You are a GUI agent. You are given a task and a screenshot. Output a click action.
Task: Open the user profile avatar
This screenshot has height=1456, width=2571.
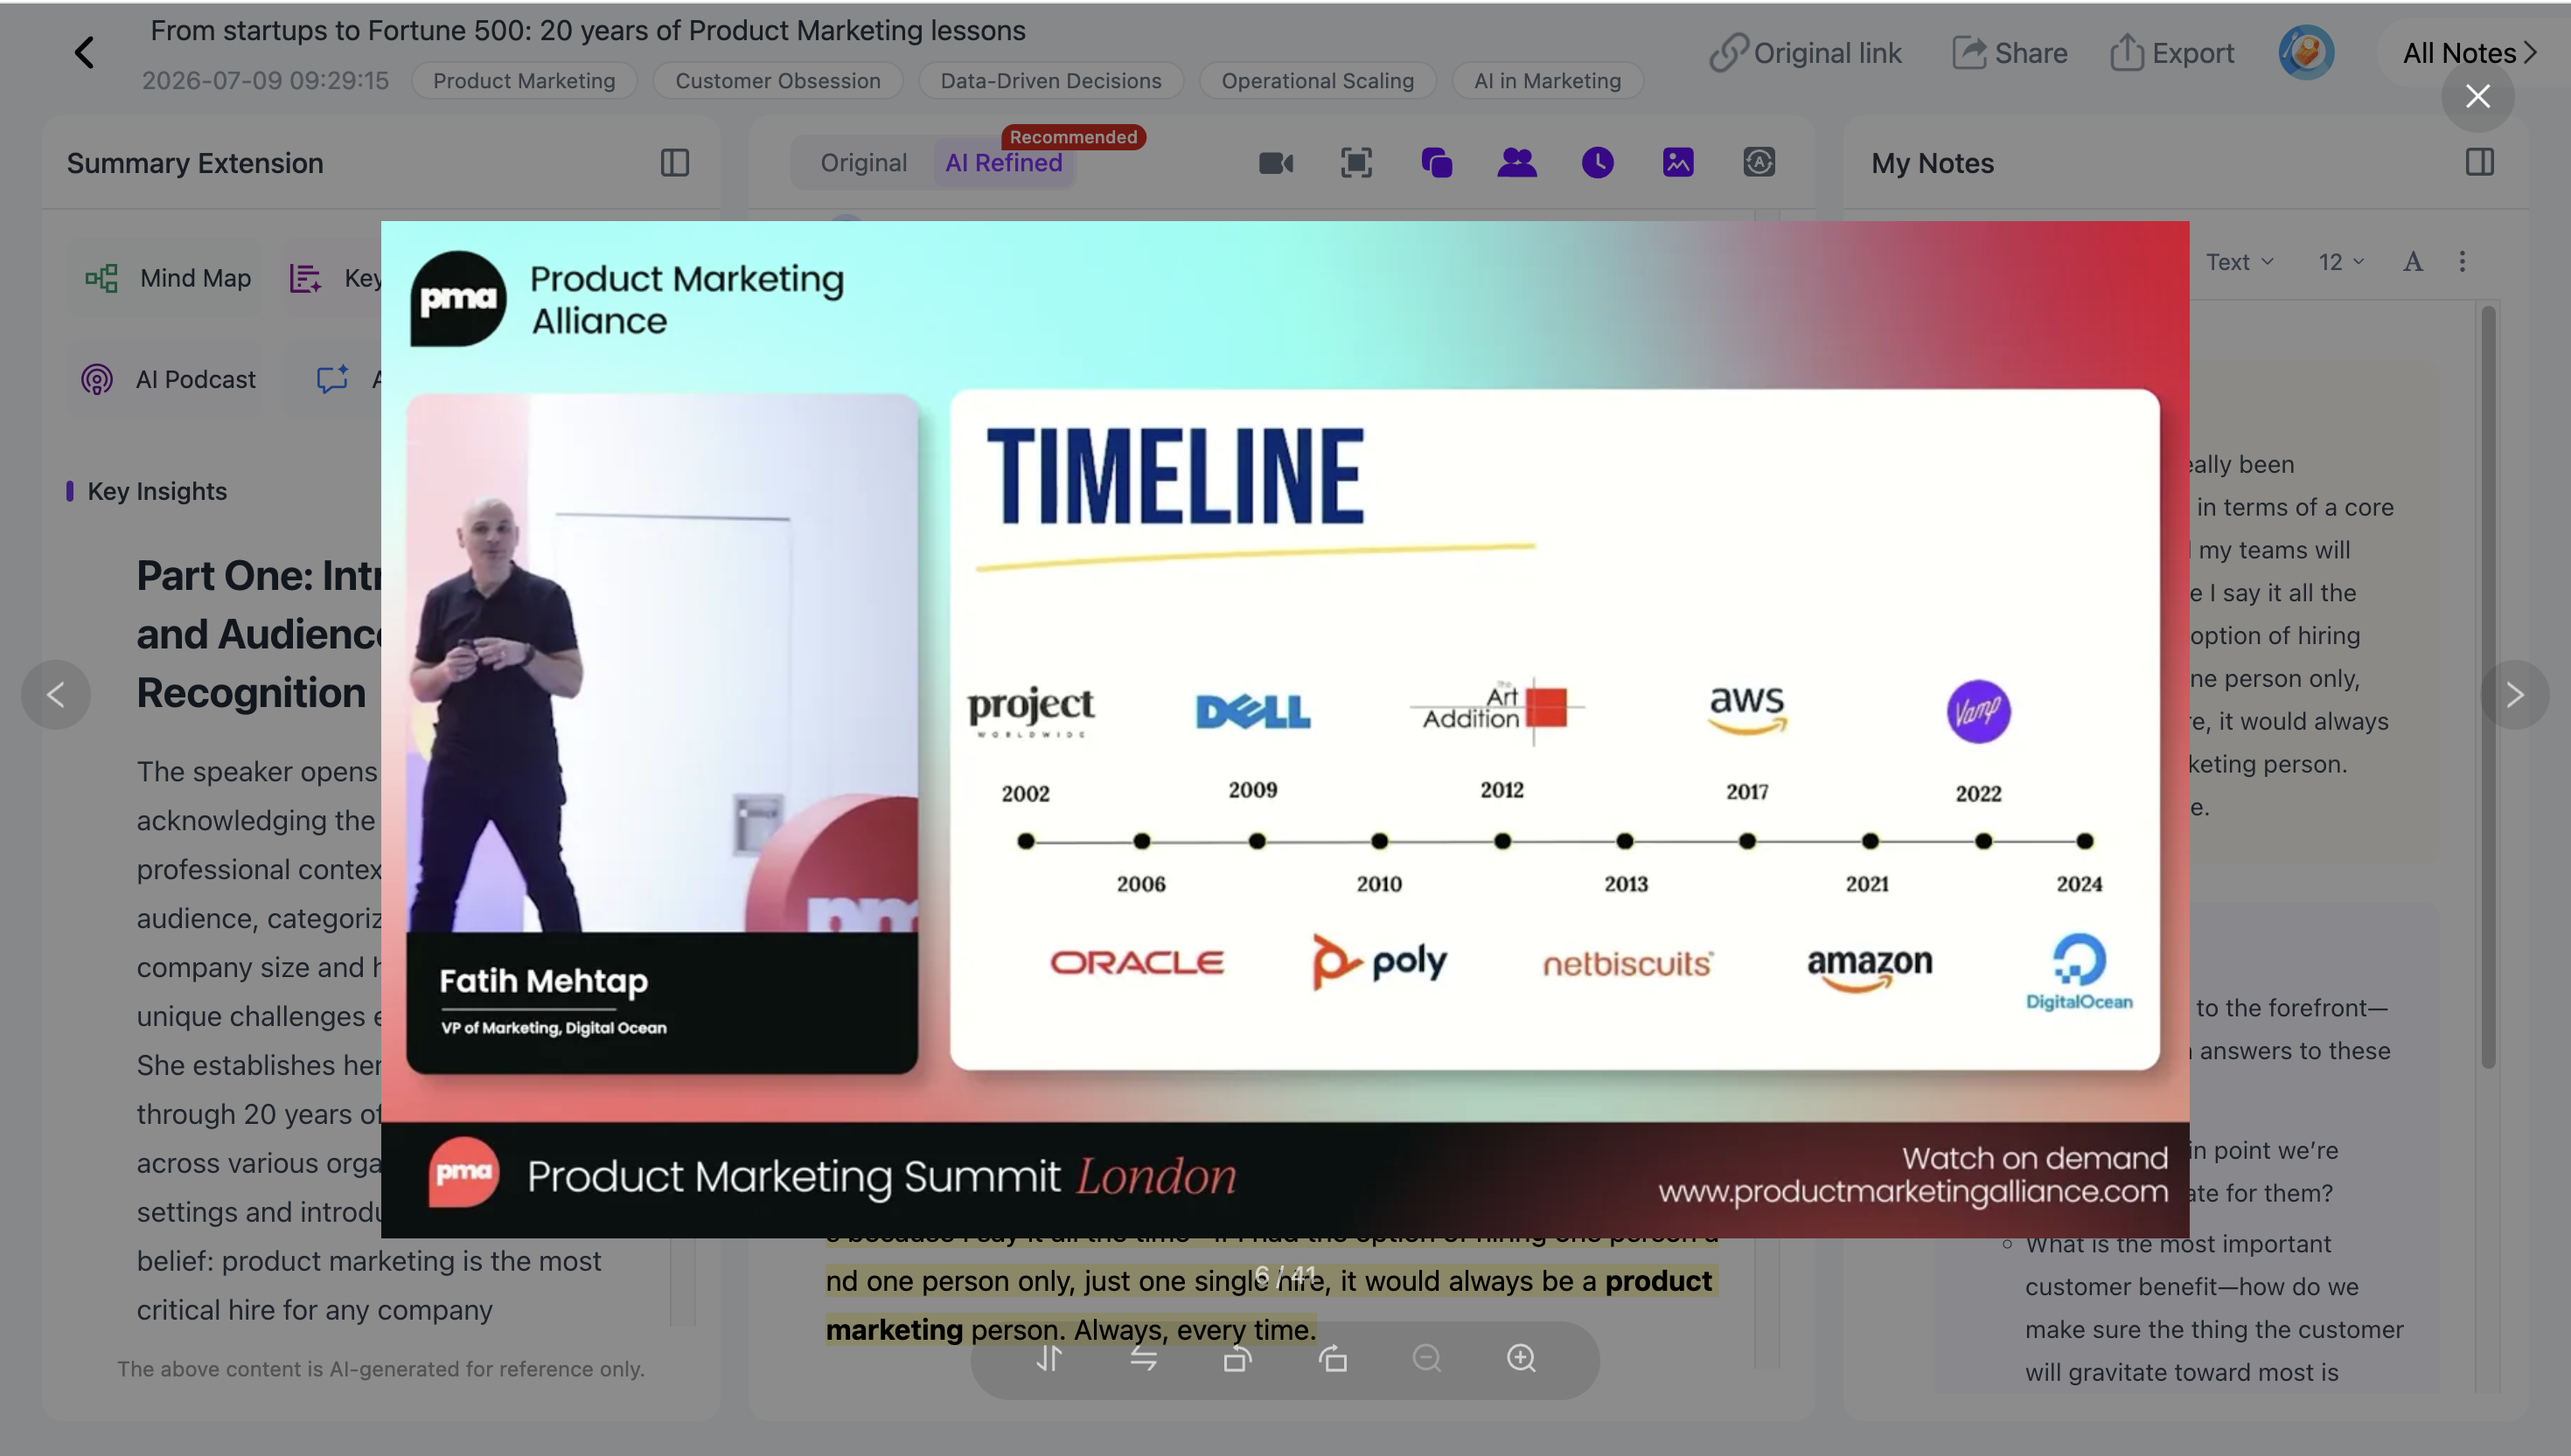(2306, 53)
